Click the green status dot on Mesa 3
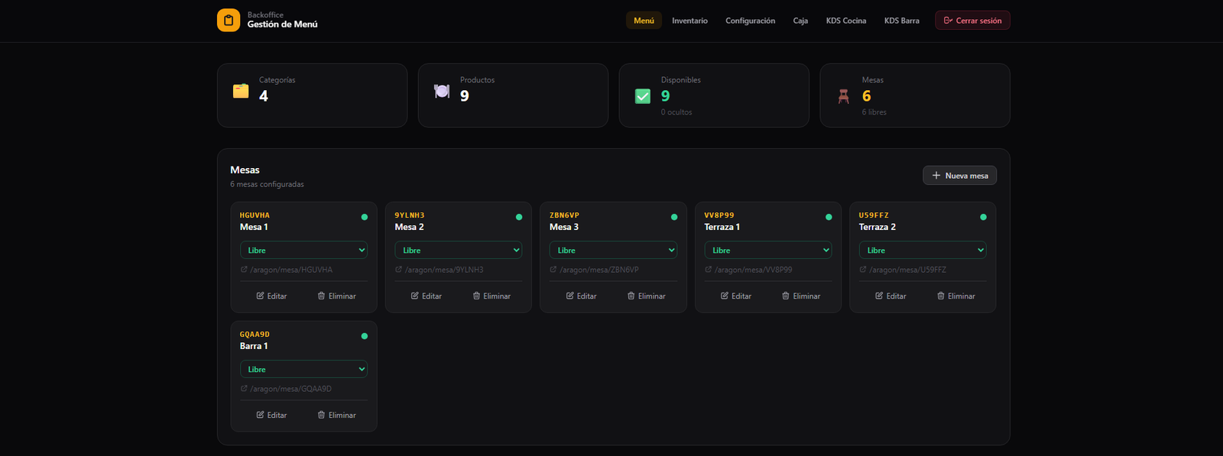Image resolution: width=1223 pixels, height=456 pixels. [674, 217]
